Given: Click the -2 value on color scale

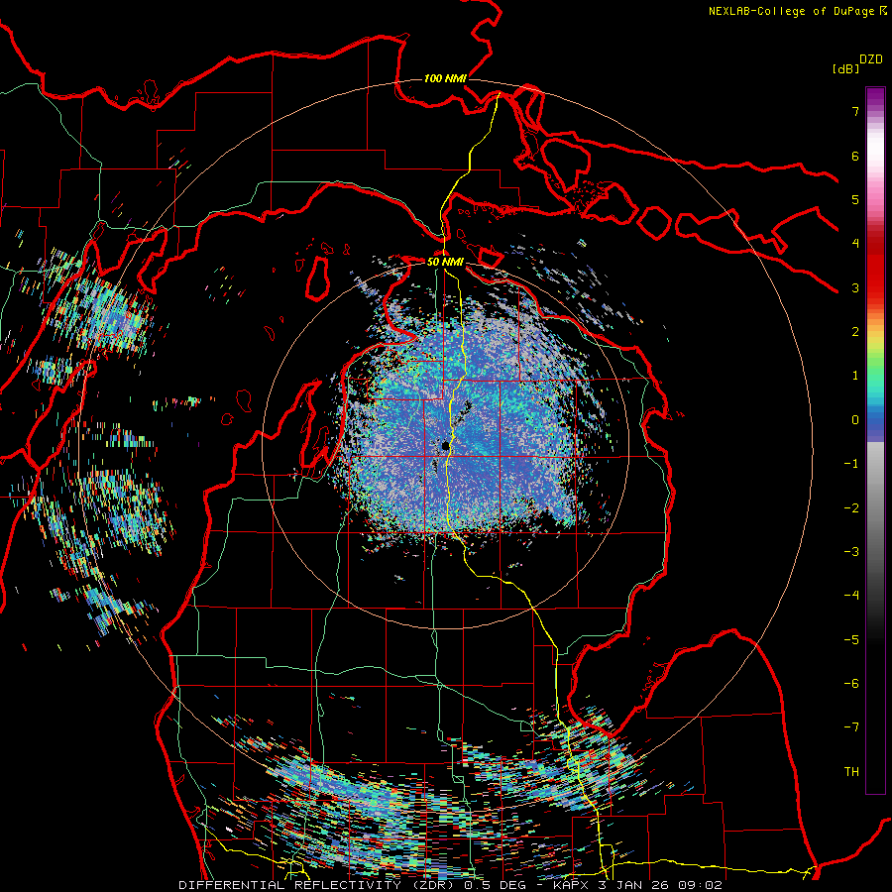Looking at the screenshot, I should pos(851,508).
